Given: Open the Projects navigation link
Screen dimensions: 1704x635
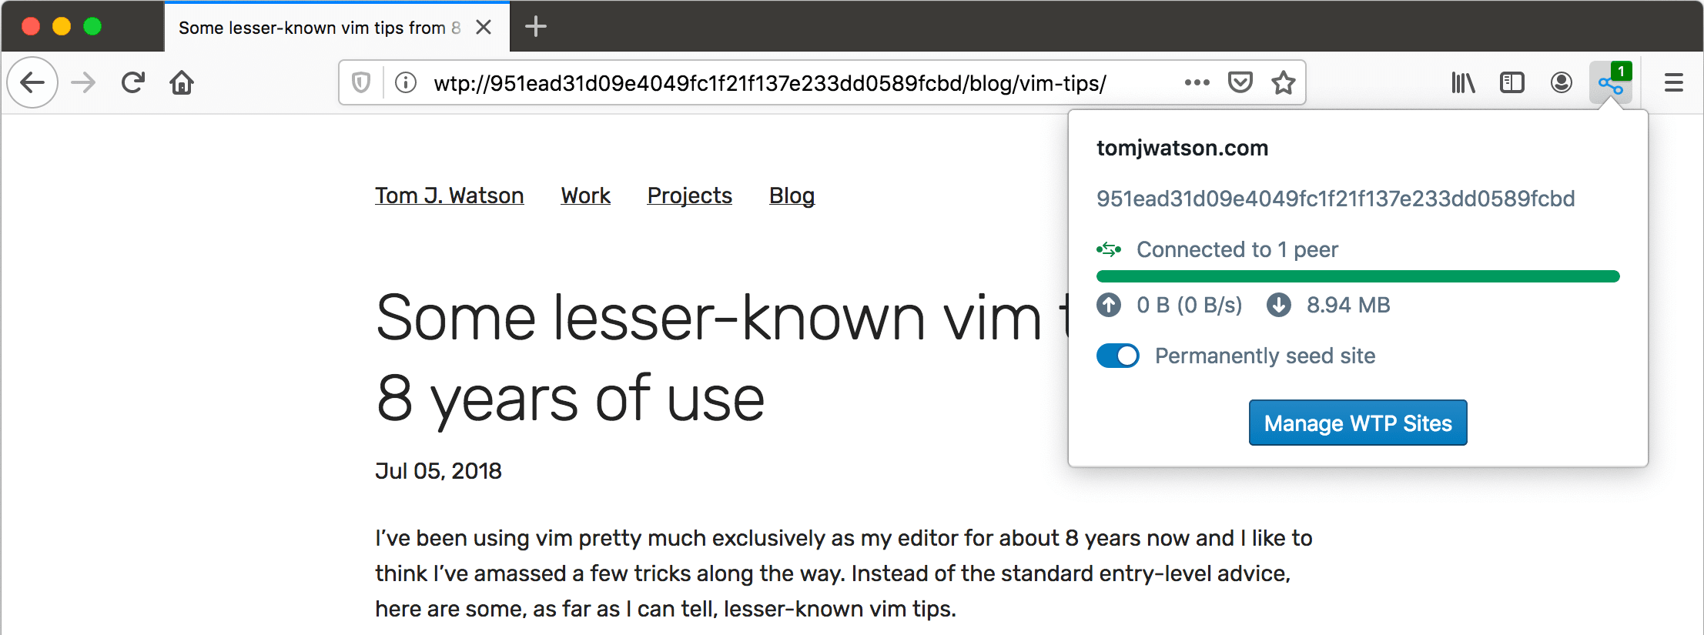Looking at the screenshot, I should pyautogui.click(x=689, y=196).
